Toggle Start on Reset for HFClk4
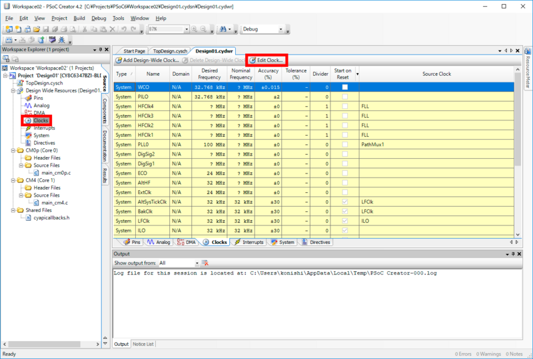The width and height of the screenshot is (533, 359). pyautogui.click(x=344, y=106)
